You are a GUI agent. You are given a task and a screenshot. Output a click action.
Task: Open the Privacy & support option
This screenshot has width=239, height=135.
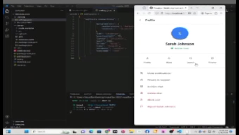click(x=180, y=80)
